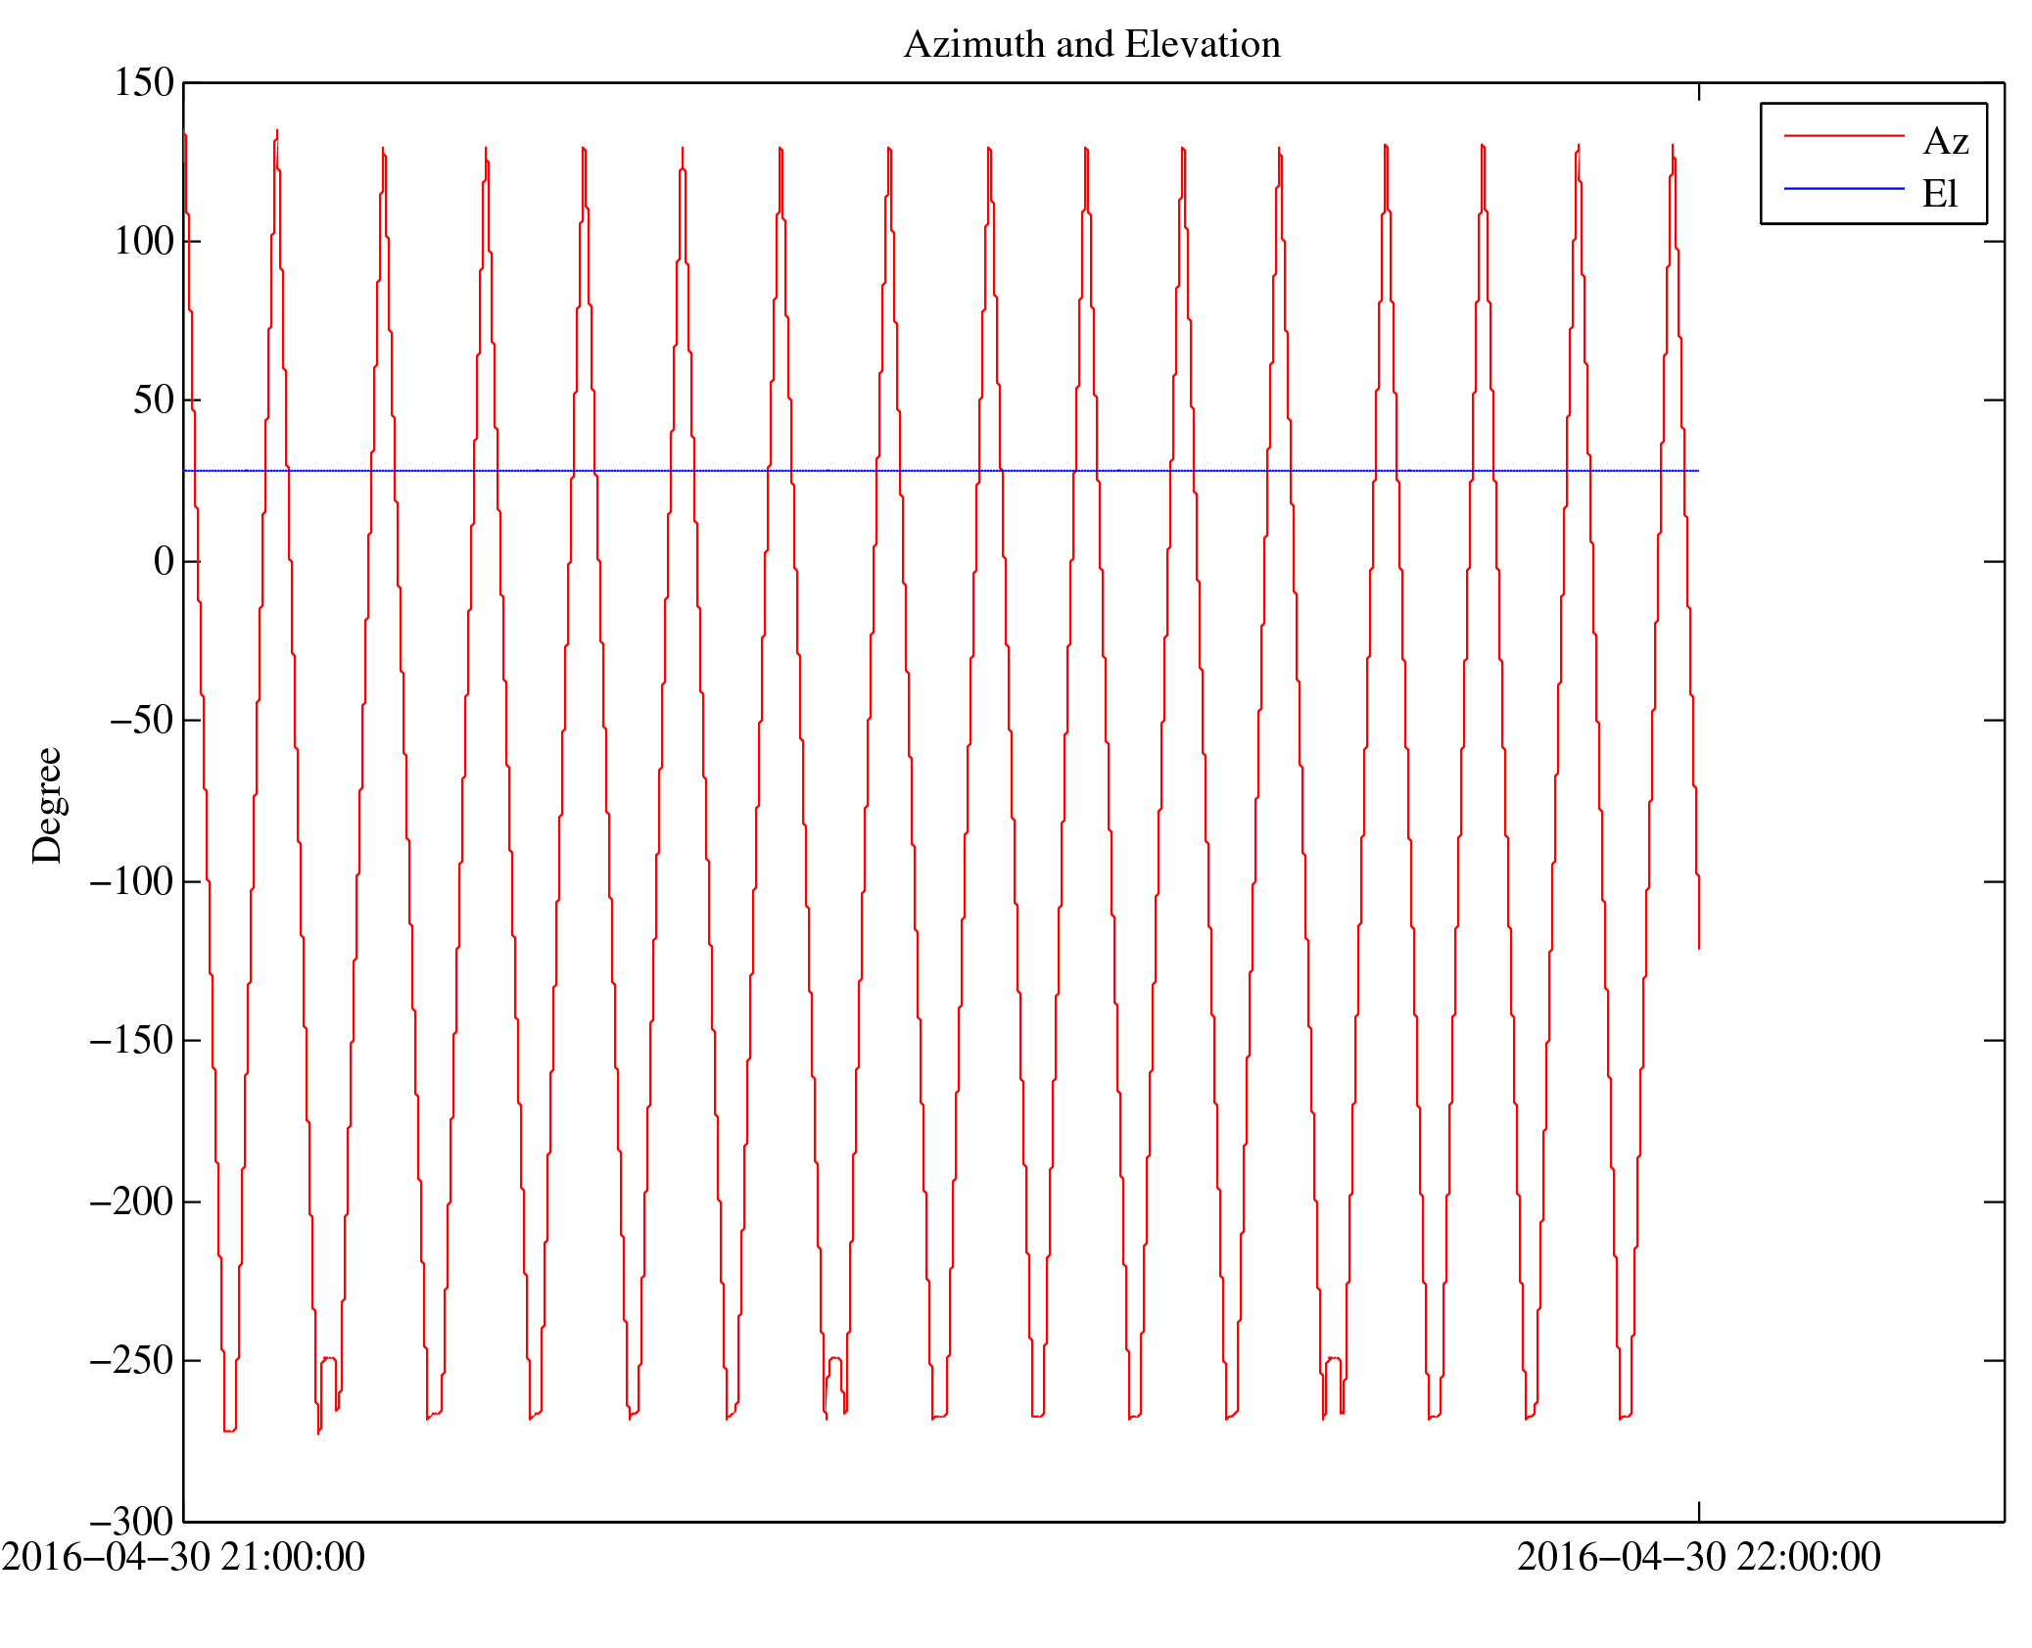Click the -150 y-axis tick label
Screen dimensions: 2032x1648
click(130, 1040)
